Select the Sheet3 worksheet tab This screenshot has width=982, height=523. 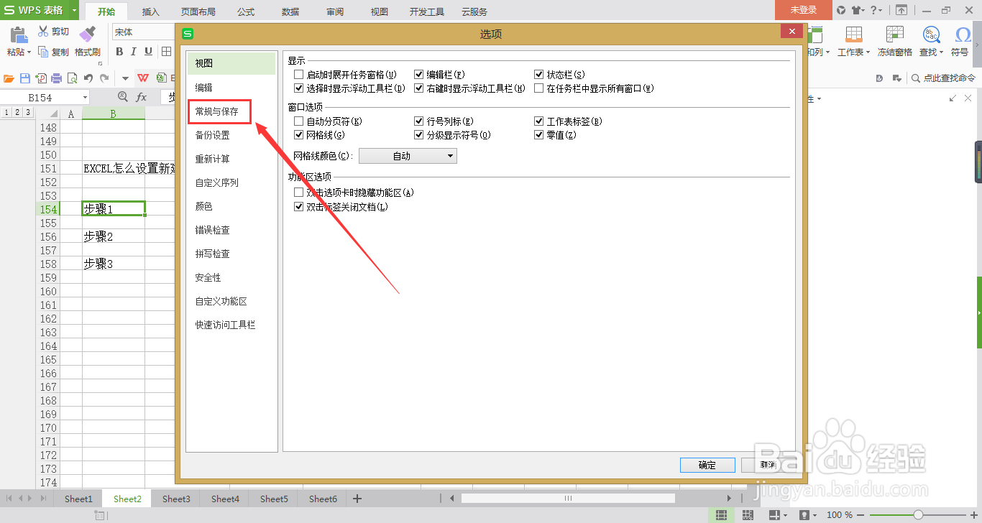point(175,498)
